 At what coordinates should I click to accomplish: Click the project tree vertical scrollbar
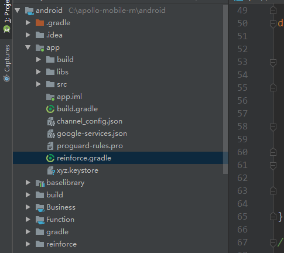pos(225,89)
